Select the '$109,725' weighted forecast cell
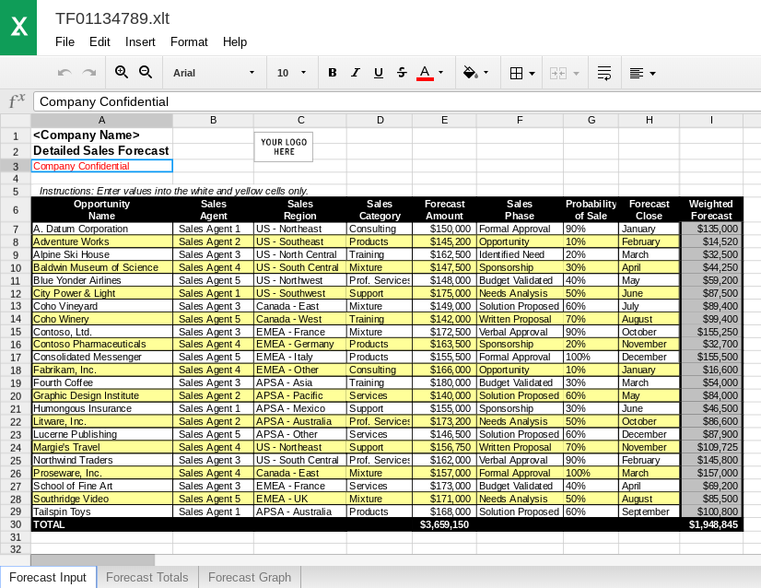The height and width of the screenshot is (588, 761). pyautogui.click(x=711, y=447)
